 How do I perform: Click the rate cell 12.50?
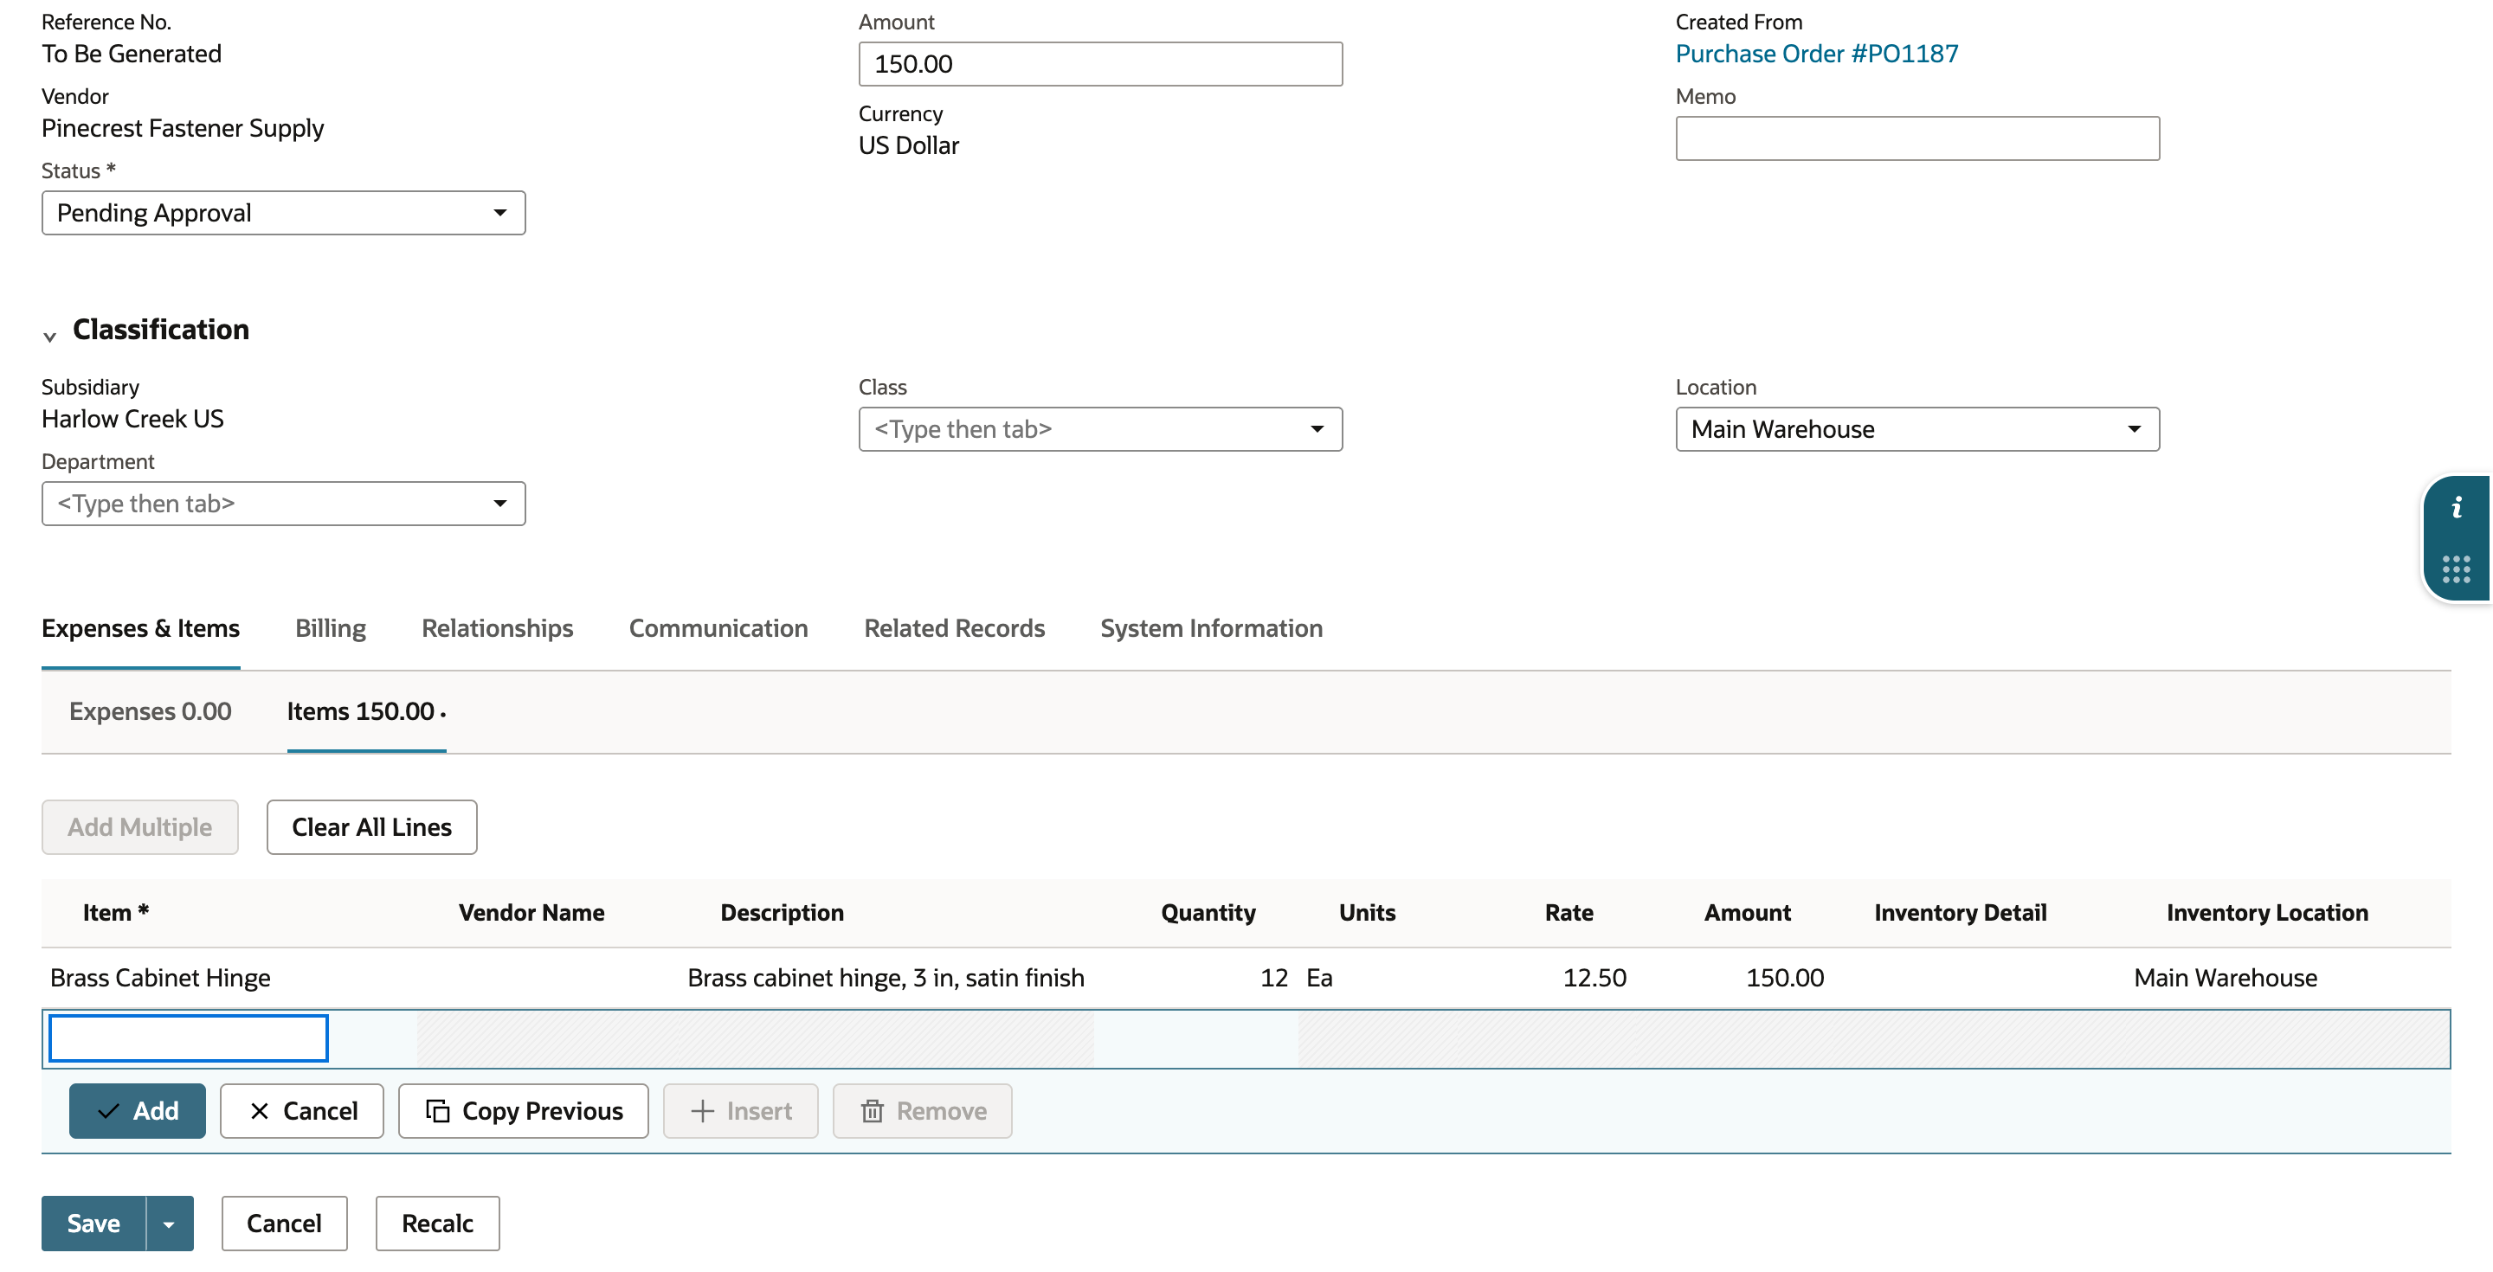[1594, 978]
